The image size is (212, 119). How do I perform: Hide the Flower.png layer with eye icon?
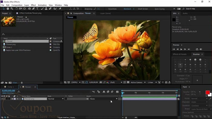[x=2, y=99]
